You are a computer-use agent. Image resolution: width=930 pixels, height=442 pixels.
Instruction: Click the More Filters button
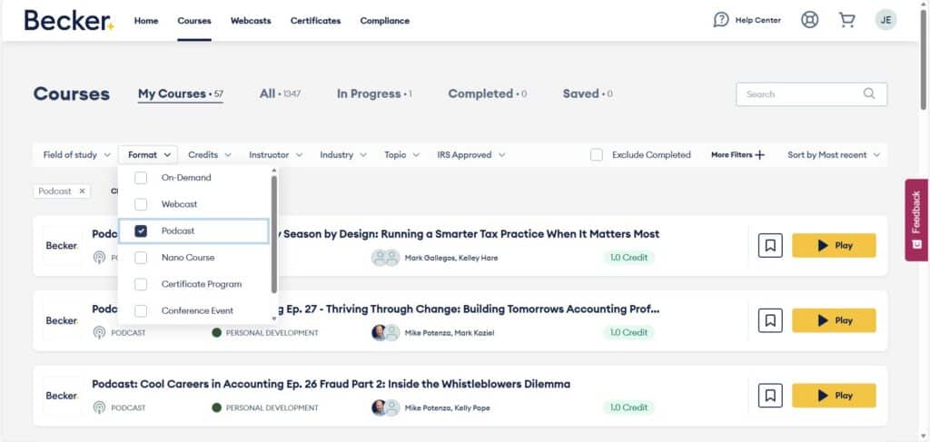click(737, 155)
